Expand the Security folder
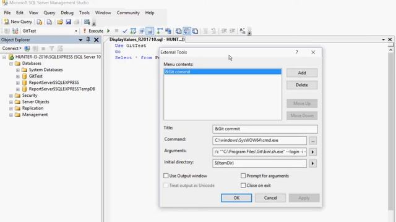 [11, 96]
